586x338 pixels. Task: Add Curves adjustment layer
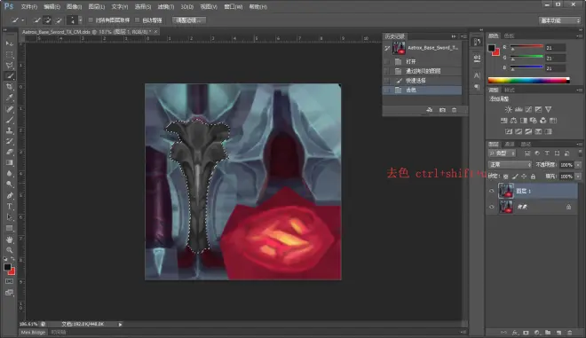(528, 109)
